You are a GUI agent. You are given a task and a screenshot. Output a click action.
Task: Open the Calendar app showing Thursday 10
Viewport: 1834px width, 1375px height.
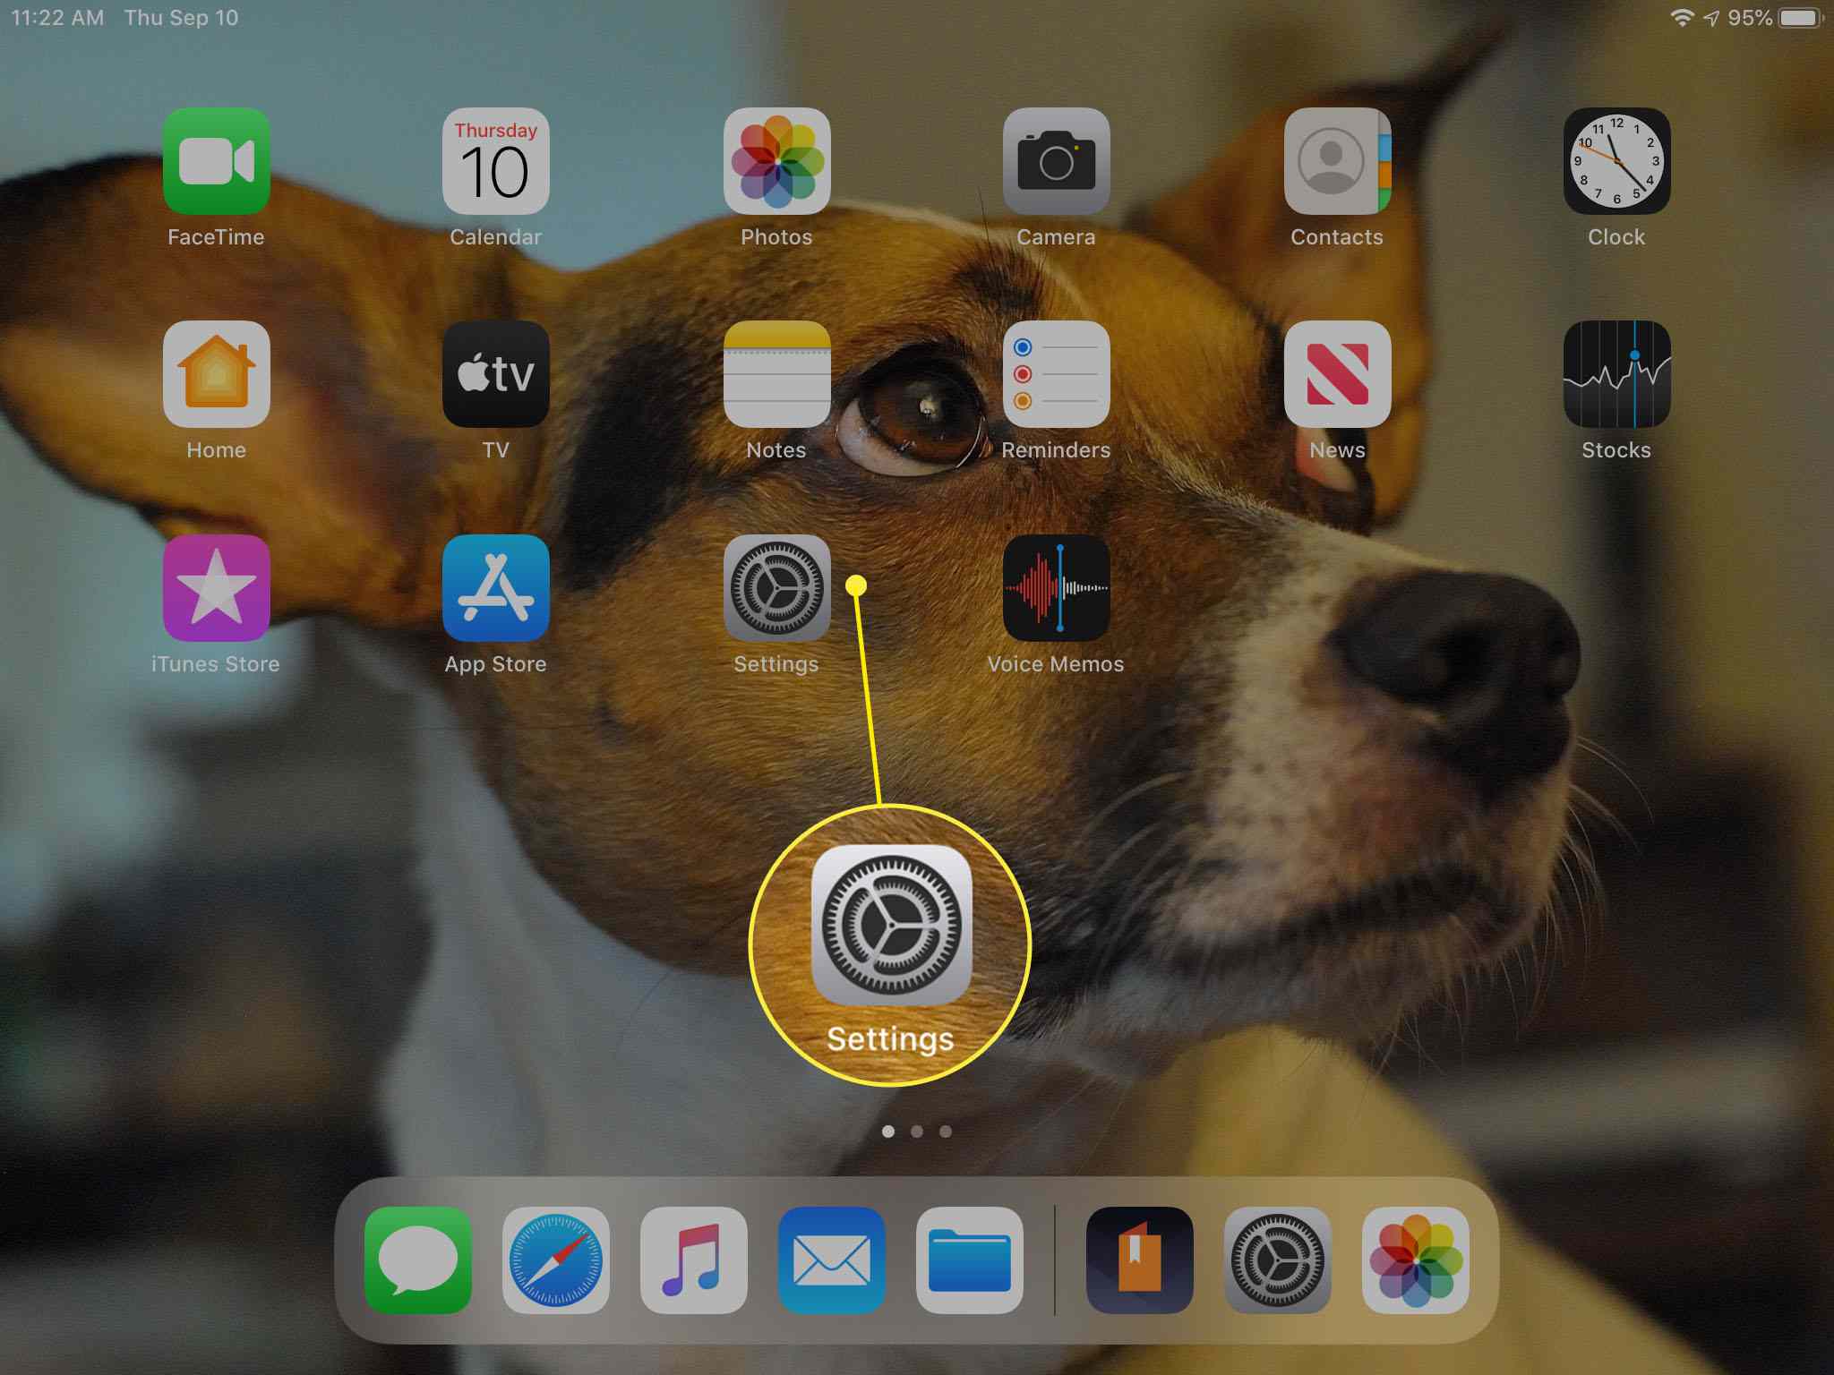tap(495, 161)
